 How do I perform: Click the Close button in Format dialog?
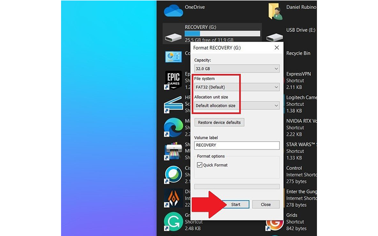click(266, 204)
